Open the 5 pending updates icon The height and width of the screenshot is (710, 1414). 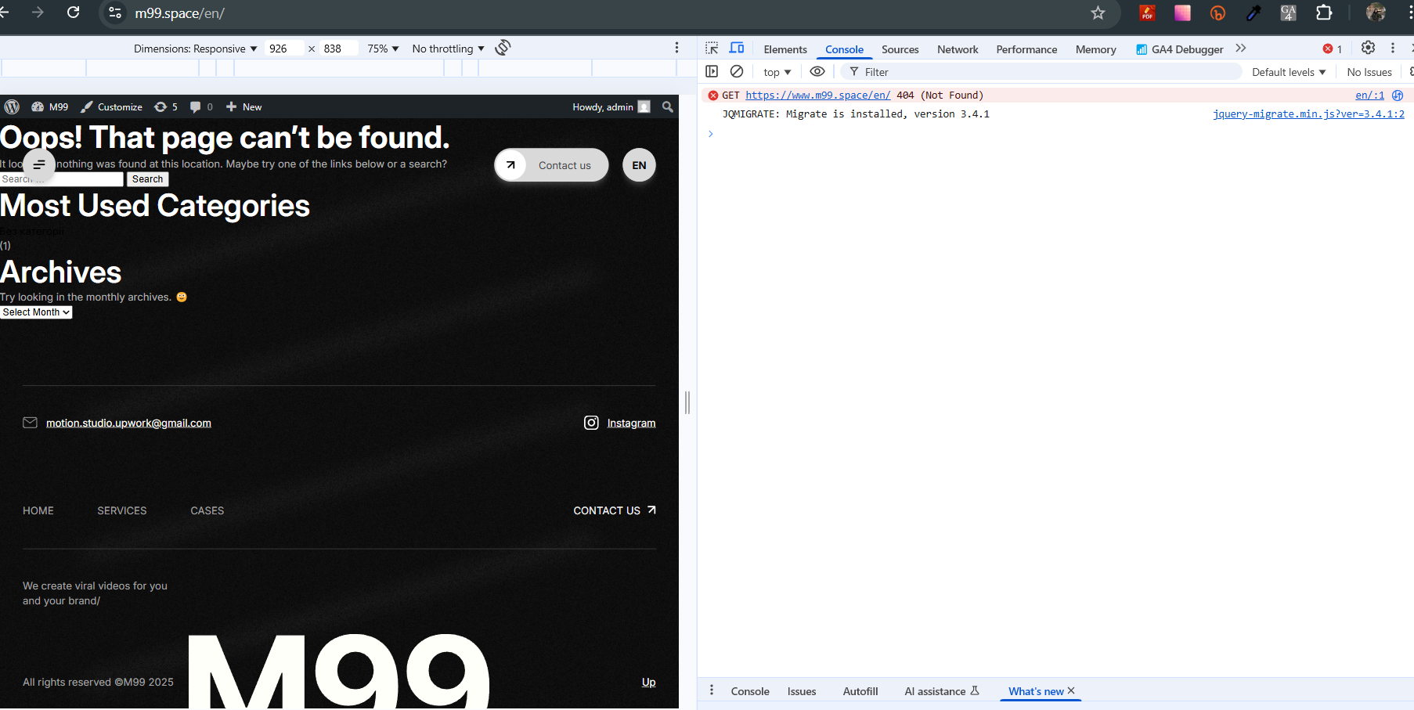pos(166,106)
